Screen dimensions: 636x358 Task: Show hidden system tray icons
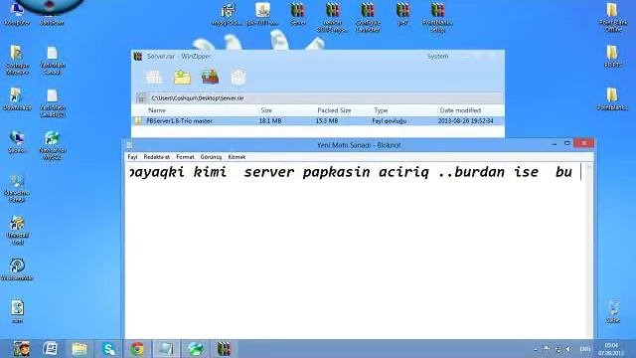click(x=536, y=349)
